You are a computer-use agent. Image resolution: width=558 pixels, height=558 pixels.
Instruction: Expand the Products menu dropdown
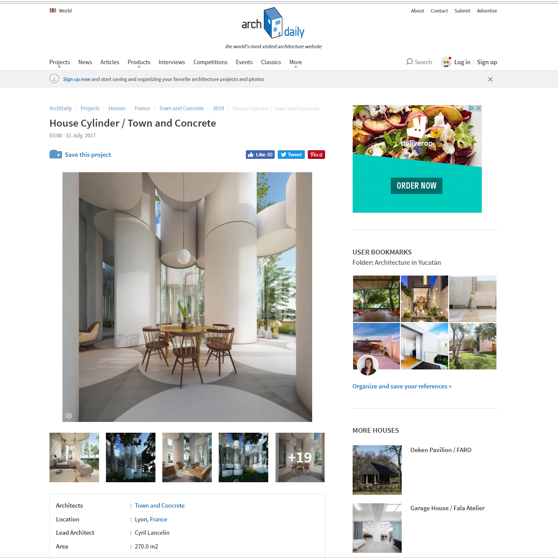pos(139,63)
